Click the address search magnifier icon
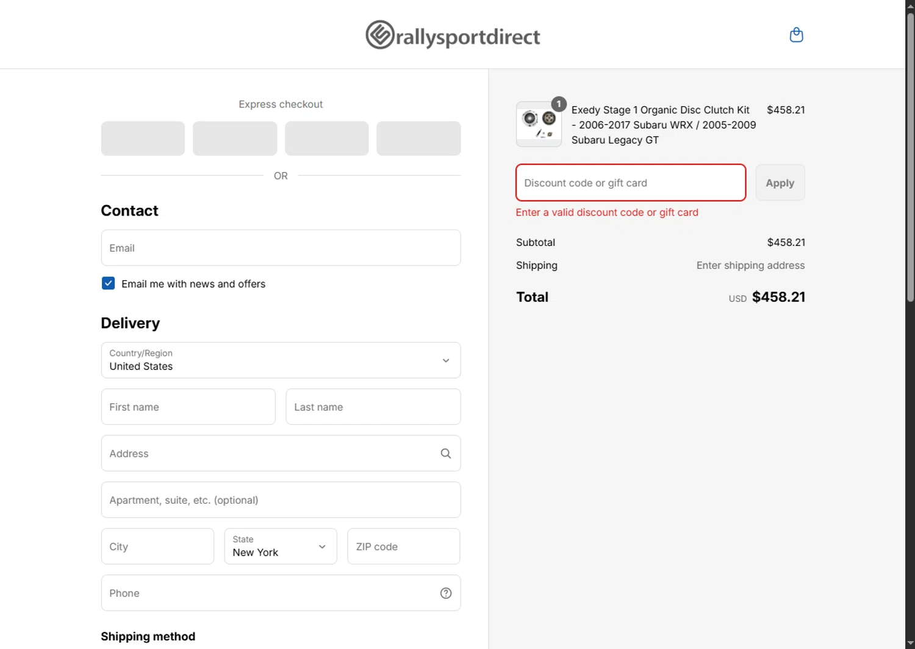The width and height of the screenshot is (915, 649). click(x=446, y=454)
